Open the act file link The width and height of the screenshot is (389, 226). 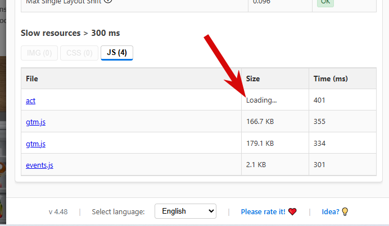(31, 101)
